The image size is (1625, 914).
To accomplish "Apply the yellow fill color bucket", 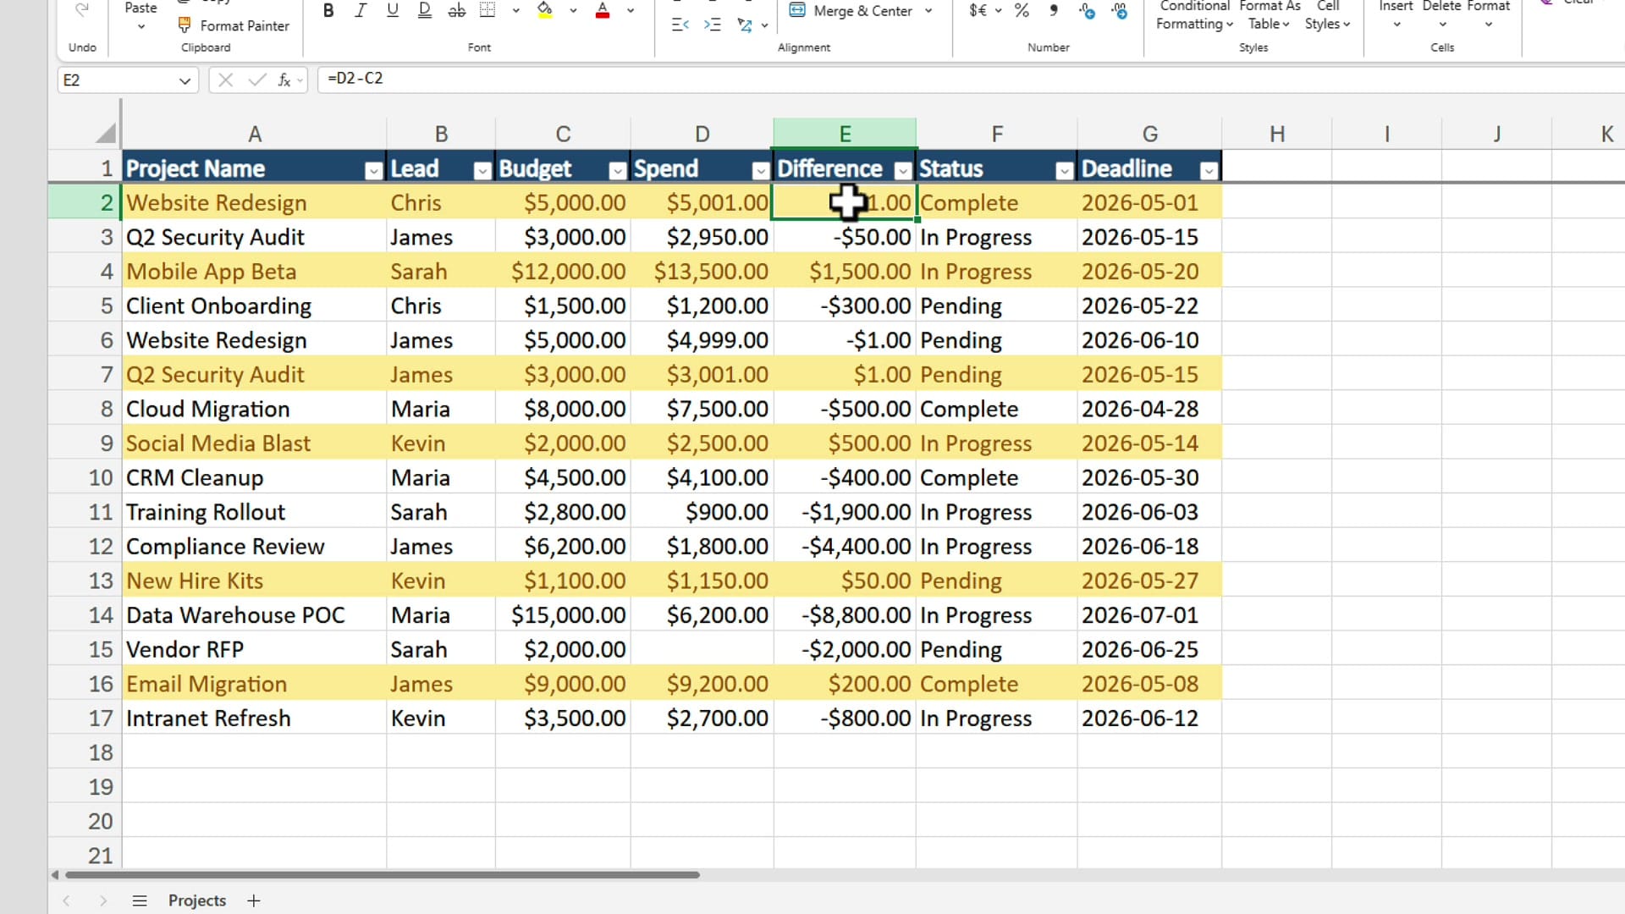I will coord(545,11).
